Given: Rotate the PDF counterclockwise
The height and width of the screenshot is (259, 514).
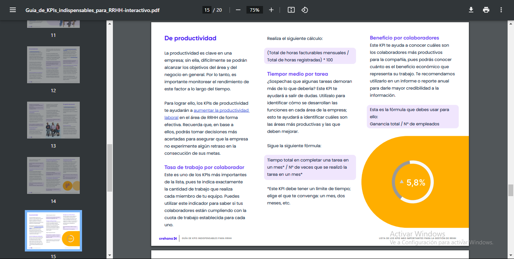Looking at the screenshot, I should [x=304, y=10].
